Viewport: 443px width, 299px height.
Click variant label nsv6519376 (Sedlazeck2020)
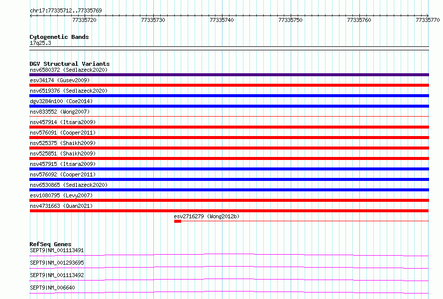tap(69, 91)
